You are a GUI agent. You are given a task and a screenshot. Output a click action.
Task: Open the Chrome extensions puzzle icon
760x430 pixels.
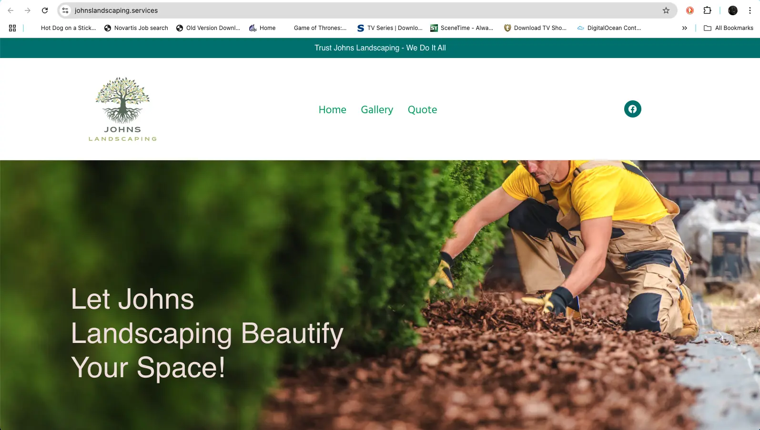(707, 10)
